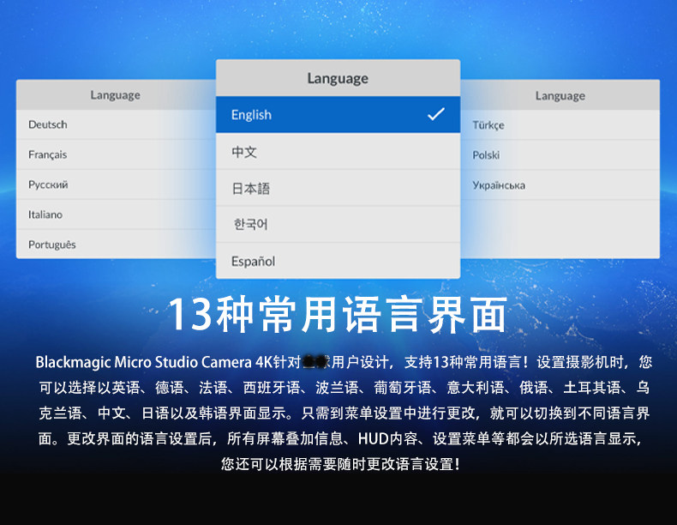Click the Language header above Türkçe
Viewport: 677px width, 525px height.
[560, 95]
